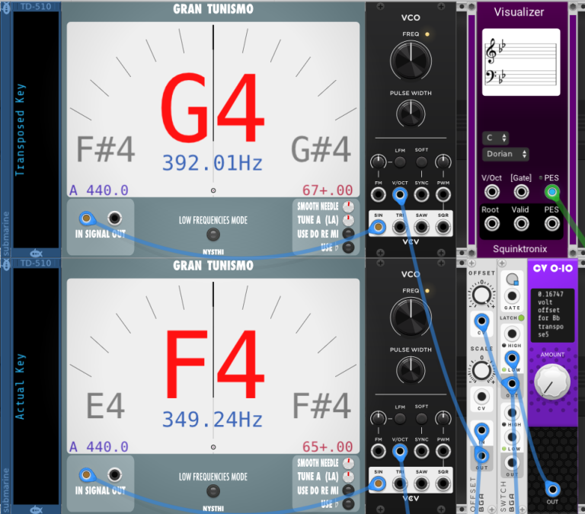585x514 pixels.
Task: Click PULSE WIDTH knob on VCO beside F4 tuner
Action: [x=411, y=370]
